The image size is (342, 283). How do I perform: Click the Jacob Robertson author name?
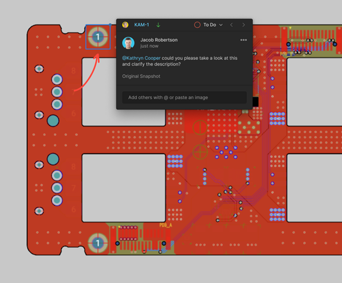(158, 40)
